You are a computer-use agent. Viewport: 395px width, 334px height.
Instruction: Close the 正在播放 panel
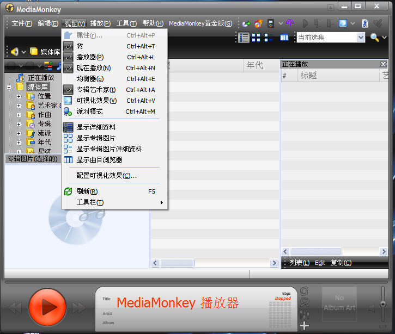(383, 64)
